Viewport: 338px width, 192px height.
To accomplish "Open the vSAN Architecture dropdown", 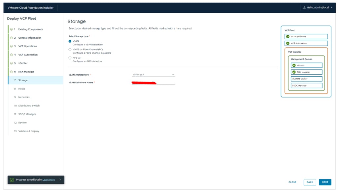I will point(153,75).
